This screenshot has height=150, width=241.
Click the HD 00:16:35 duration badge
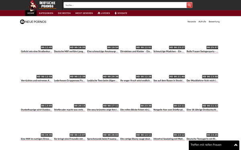click(78, 48)
